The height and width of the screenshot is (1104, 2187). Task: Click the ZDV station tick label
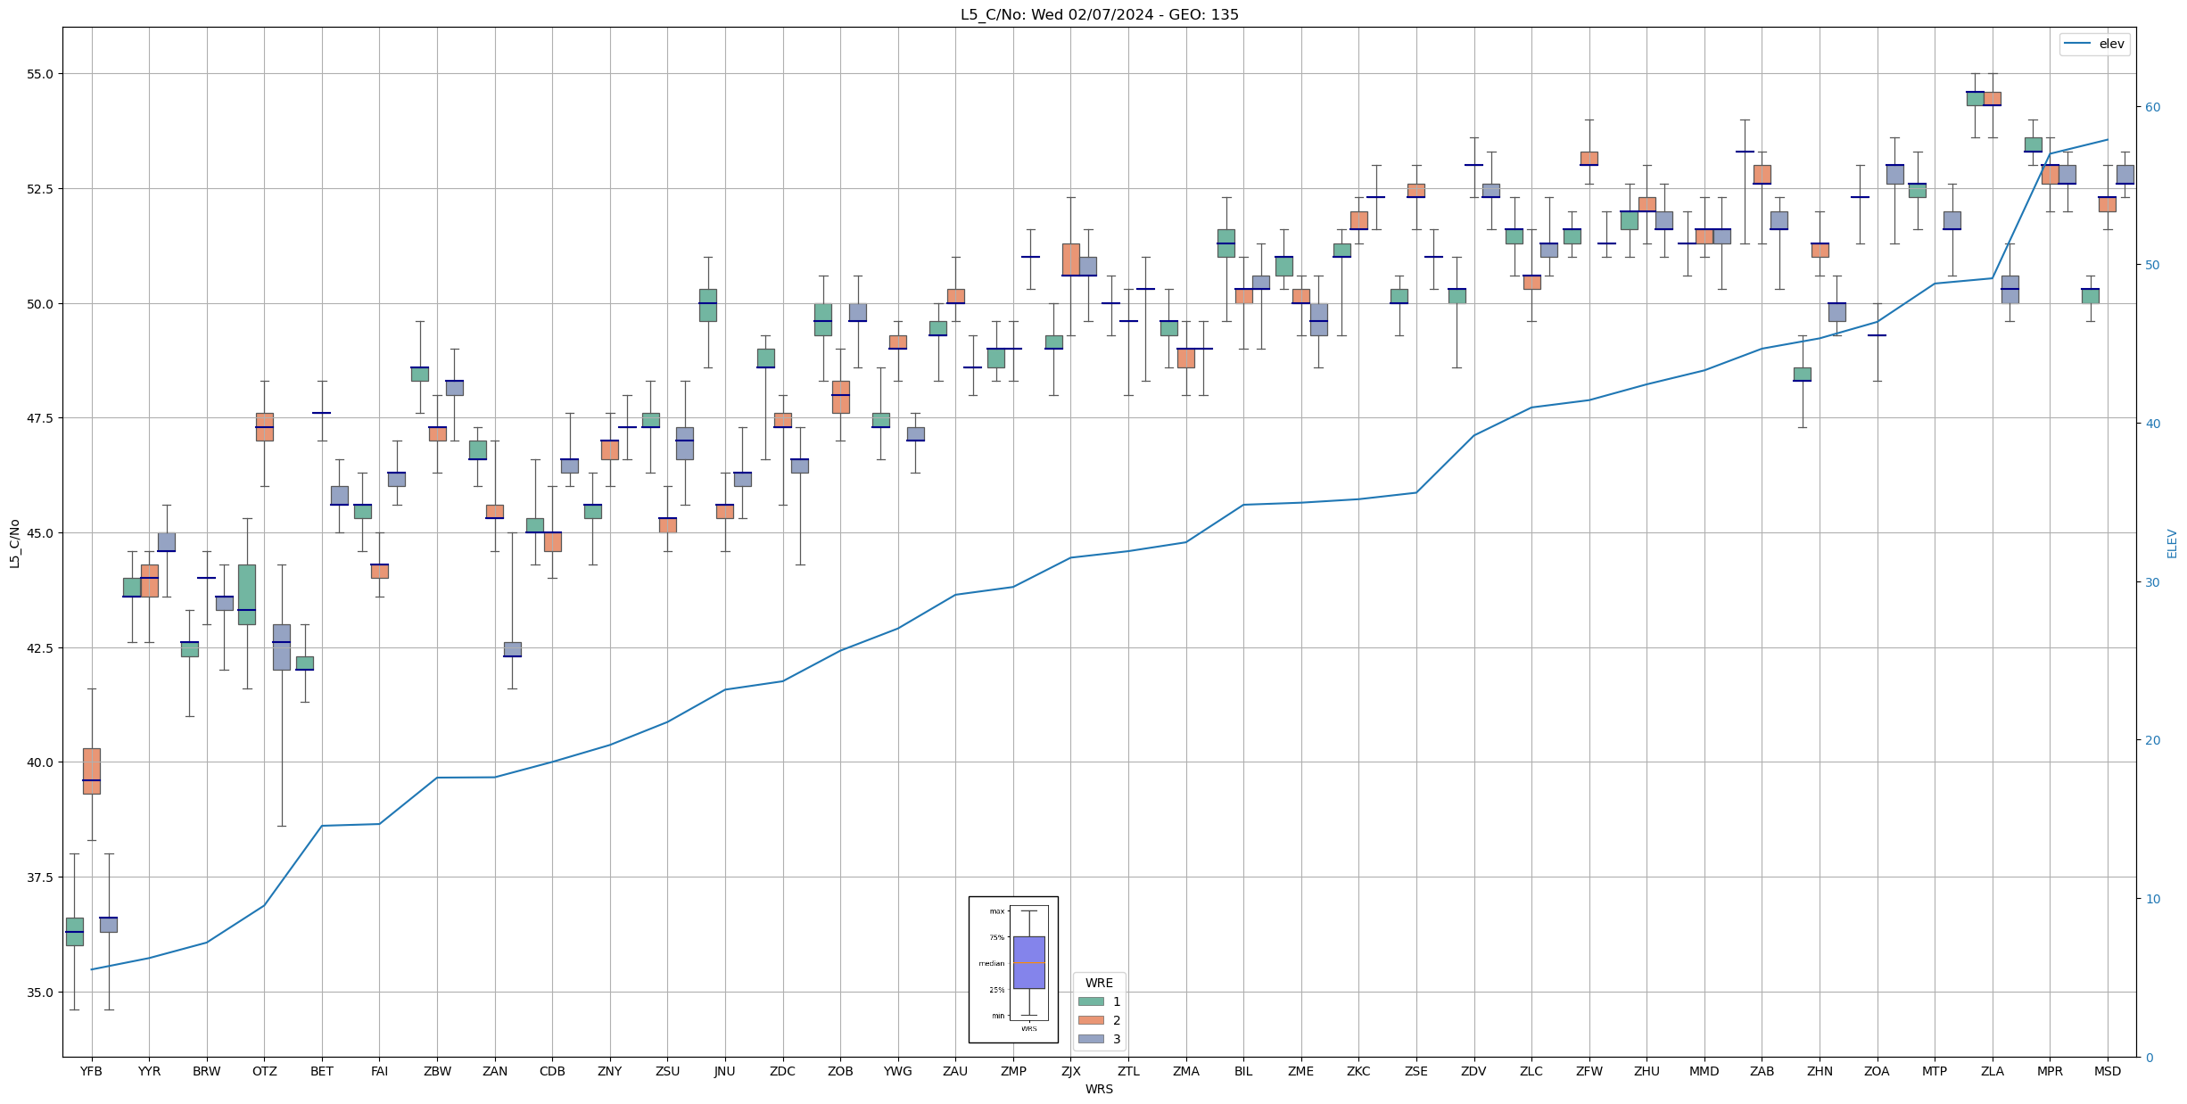(1473, 1071)
